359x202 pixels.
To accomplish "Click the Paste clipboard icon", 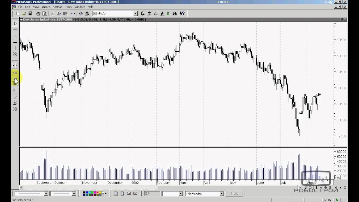I will (x=65, y=13).
